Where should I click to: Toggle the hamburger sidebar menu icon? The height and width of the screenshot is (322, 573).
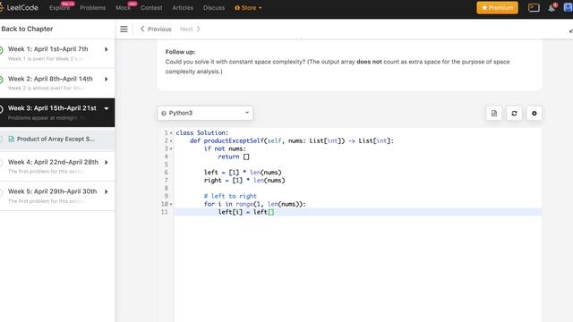(124, 30)
